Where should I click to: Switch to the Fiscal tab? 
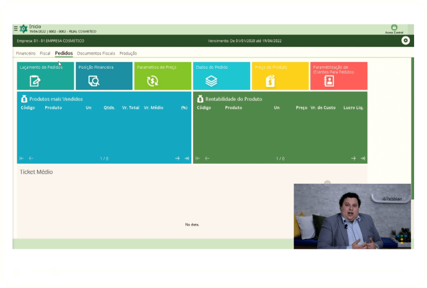(x=45, y=53)
